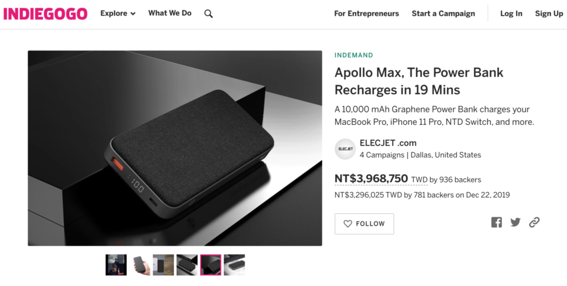This screenshot has width=567, height=286.
Task: Select thumbnail of hand holding power bank
Action: 140,265
